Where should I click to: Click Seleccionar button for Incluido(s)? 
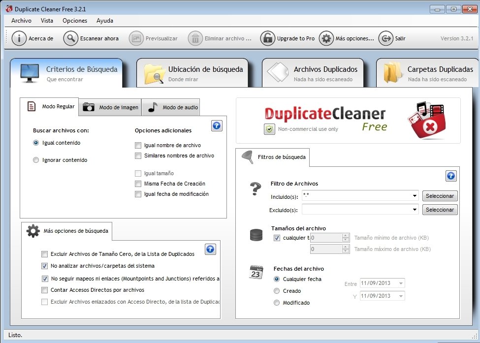point(440,196)
